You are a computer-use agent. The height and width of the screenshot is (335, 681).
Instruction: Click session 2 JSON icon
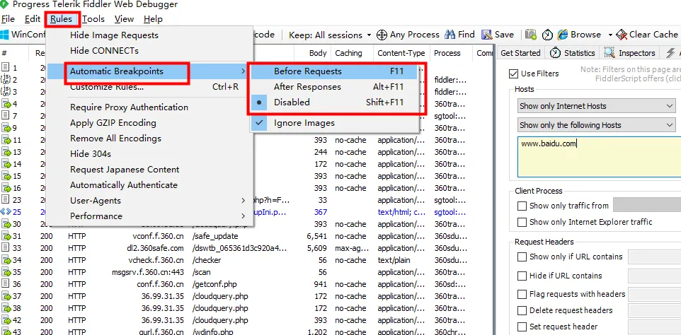pyautogui.click(x=6, y=80)
